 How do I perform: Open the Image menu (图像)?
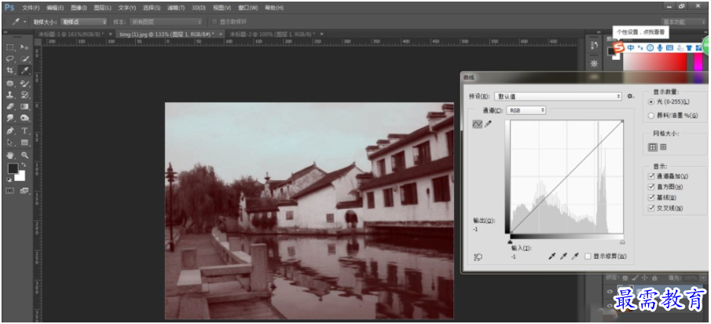pyautogui.click(x=79, y=8)
